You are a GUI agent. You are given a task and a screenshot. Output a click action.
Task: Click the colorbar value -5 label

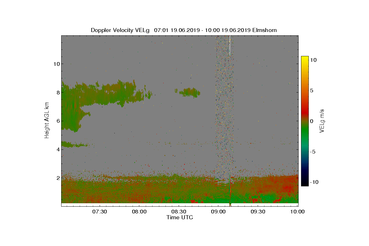pos(313,152)
